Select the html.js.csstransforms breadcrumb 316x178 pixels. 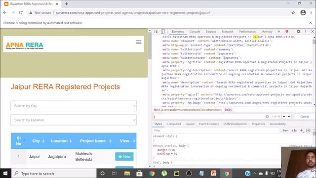click(188, 110)
